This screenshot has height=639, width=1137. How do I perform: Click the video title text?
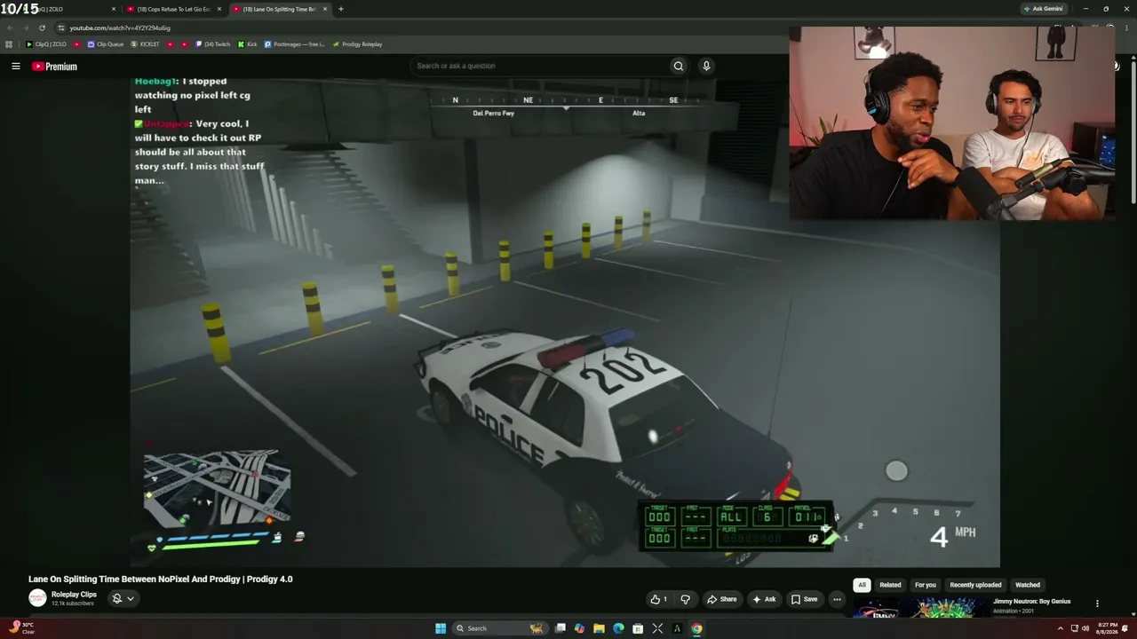tap(161, 580)
